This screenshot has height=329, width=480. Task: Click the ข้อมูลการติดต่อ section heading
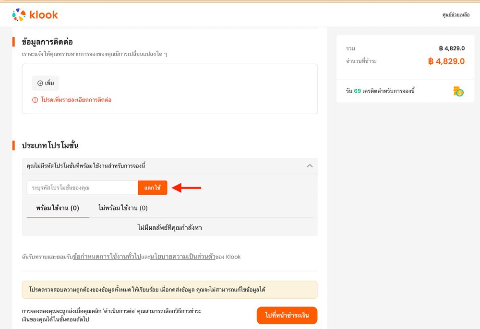coord(47,42)
